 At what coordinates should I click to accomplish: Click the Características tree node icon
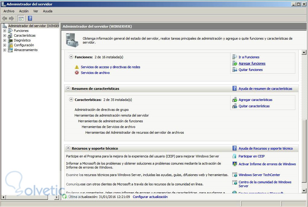tap(10, 36)
